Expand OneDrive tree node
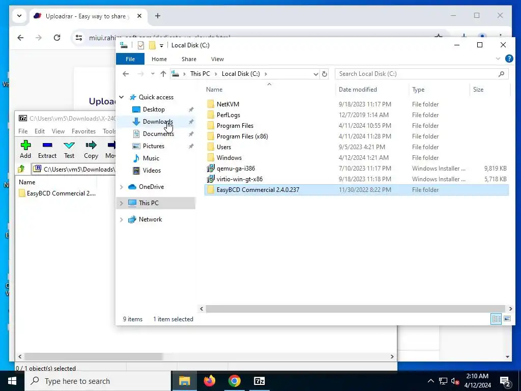521x391 pixels. (122, 187)
